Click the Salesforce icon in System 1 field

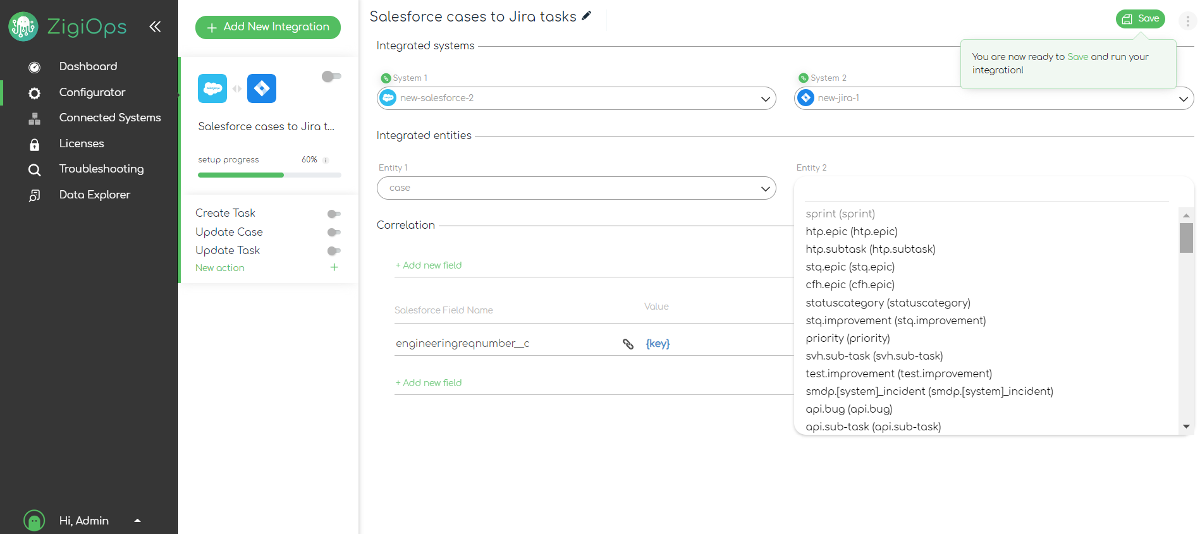point(388,98)
